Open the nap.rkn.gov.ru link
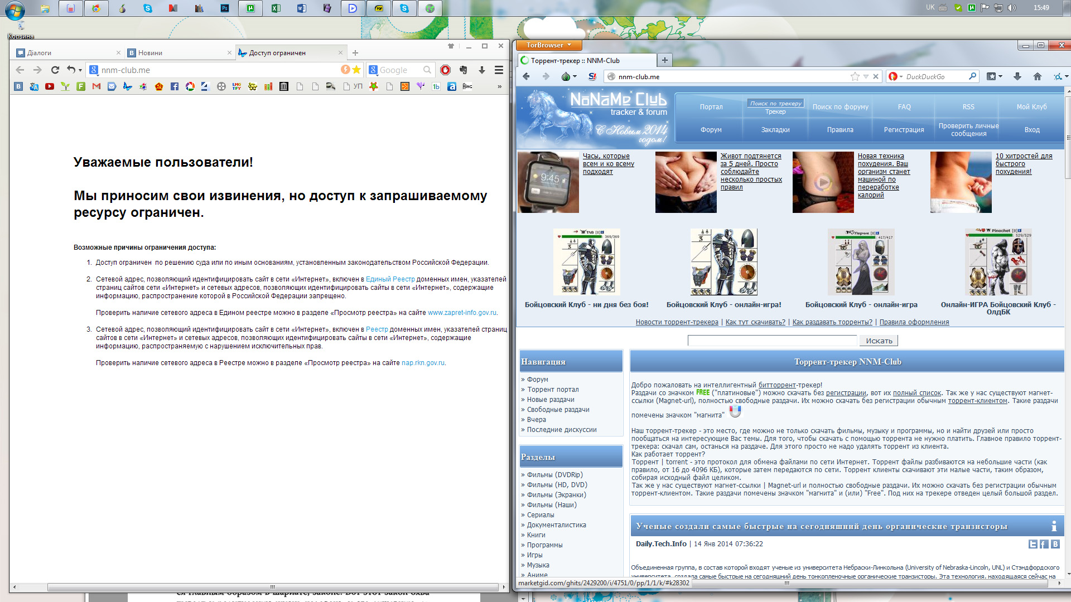 click(423, 363)
